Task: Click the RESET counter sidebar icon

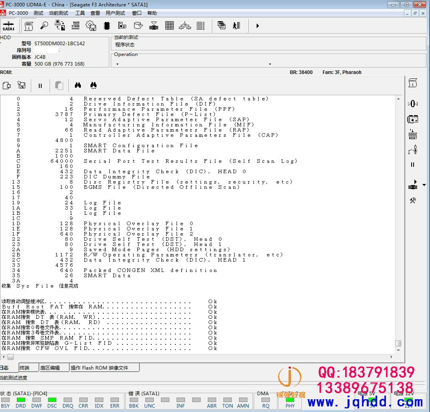Action: pos(413,134)
